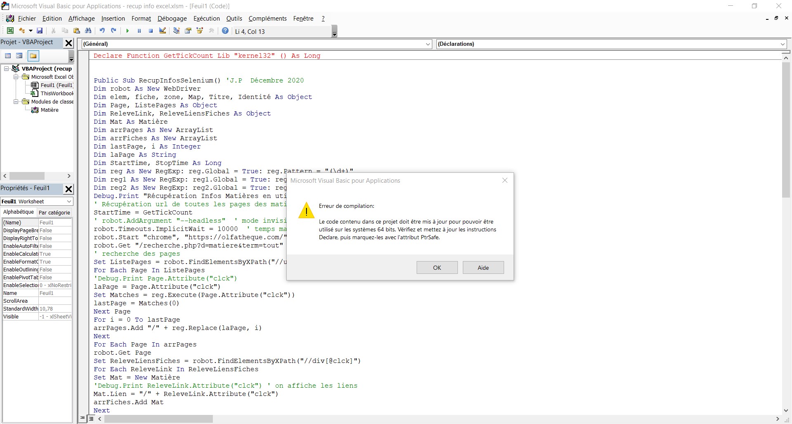Close the compilation error dialog

tap(504, 180)
